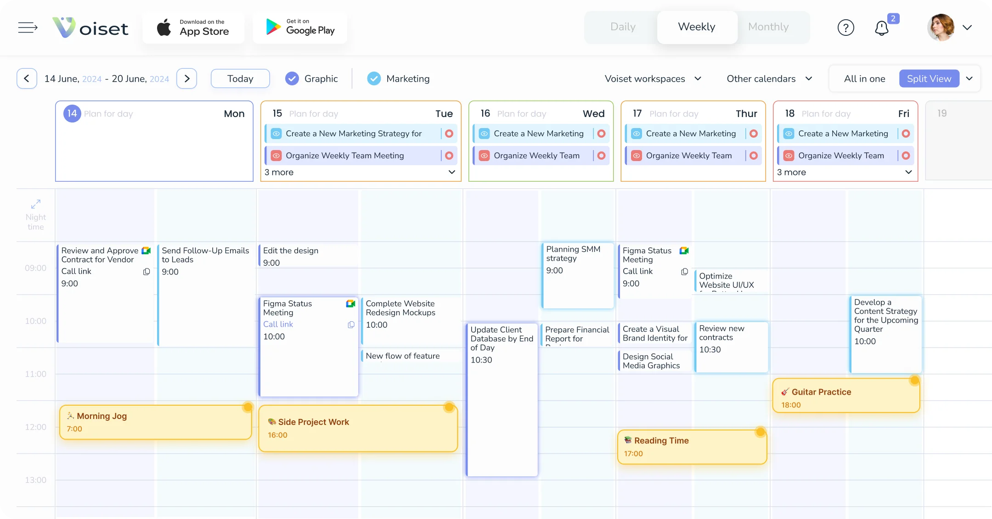
Task: Go to previous week arrow
Action: [27, 78]
